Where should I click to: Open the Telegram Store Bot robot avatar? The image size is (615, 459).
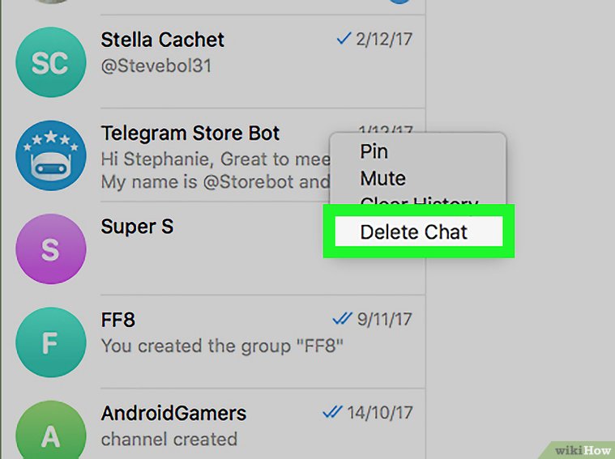tap(50, 155)
